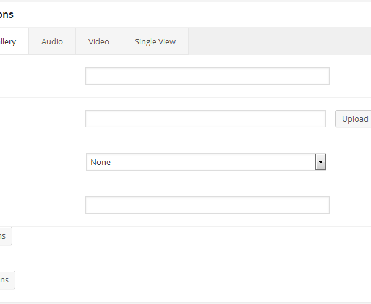Switch to the Audio tab
The height and width of the screenshot is (304, 371).
52,41
